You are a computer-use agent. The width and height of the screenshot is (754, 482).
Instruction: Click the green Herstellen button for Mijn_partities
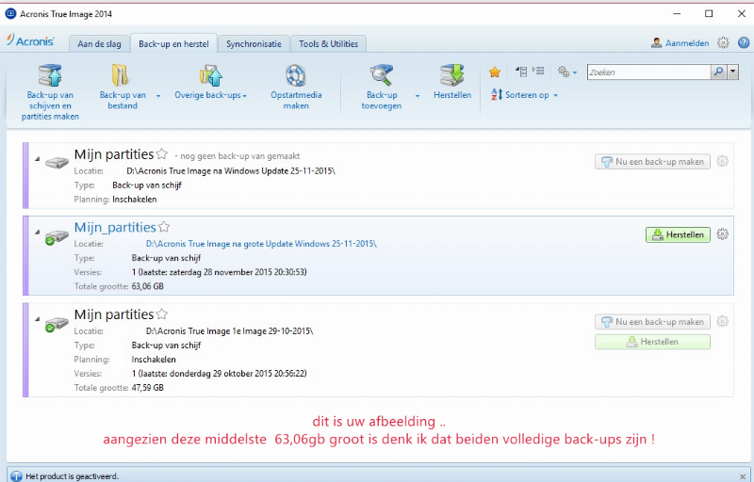[x=678, y=235]
